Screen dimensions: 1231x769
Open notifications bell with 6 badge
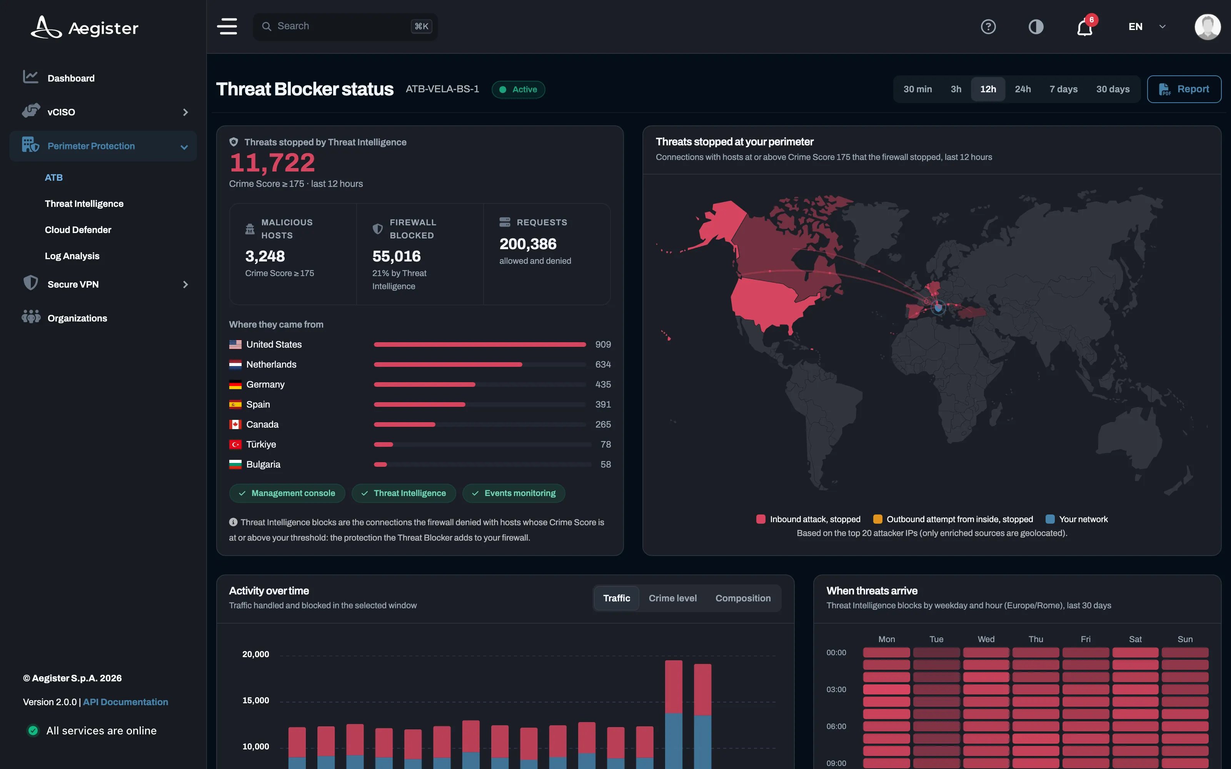(x=1085, y=27)
